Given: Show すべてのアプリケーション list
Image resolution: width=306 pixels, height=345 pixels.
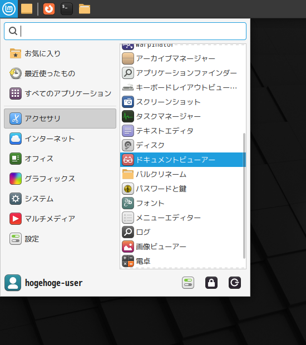Looking at the screenshot, I should point(60,93).
